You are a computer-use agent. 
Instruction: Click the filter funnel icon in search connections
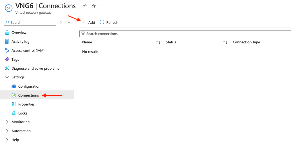coord(83,34)
